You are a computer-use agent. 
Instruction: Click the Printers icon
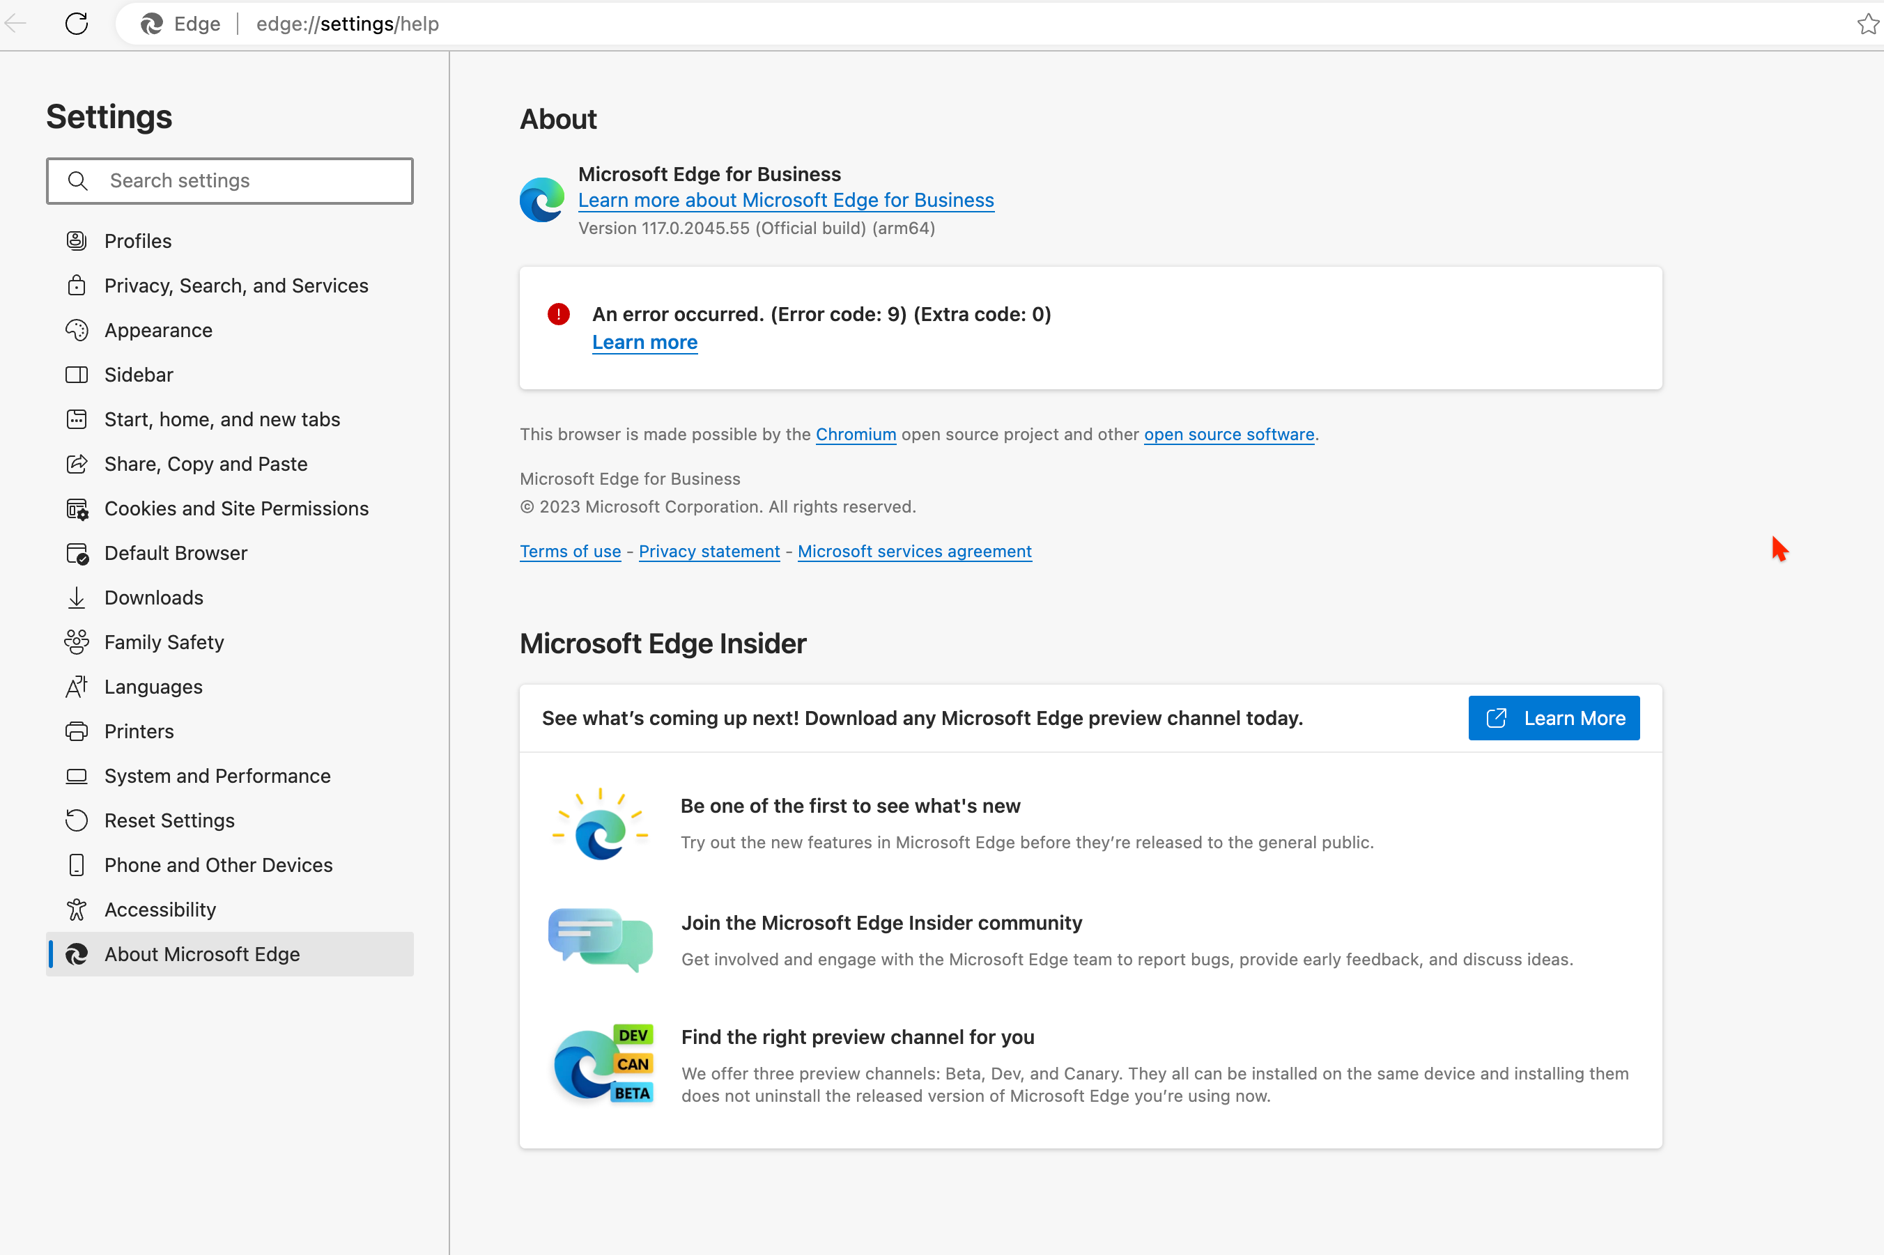[x=76, y=731]
